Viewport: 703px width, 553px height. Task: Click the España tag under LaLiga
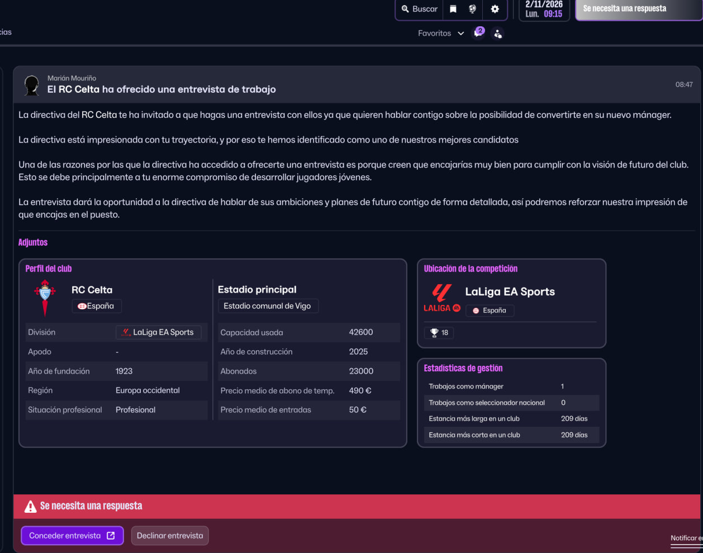pyautogui.click(x=490, y=311)
